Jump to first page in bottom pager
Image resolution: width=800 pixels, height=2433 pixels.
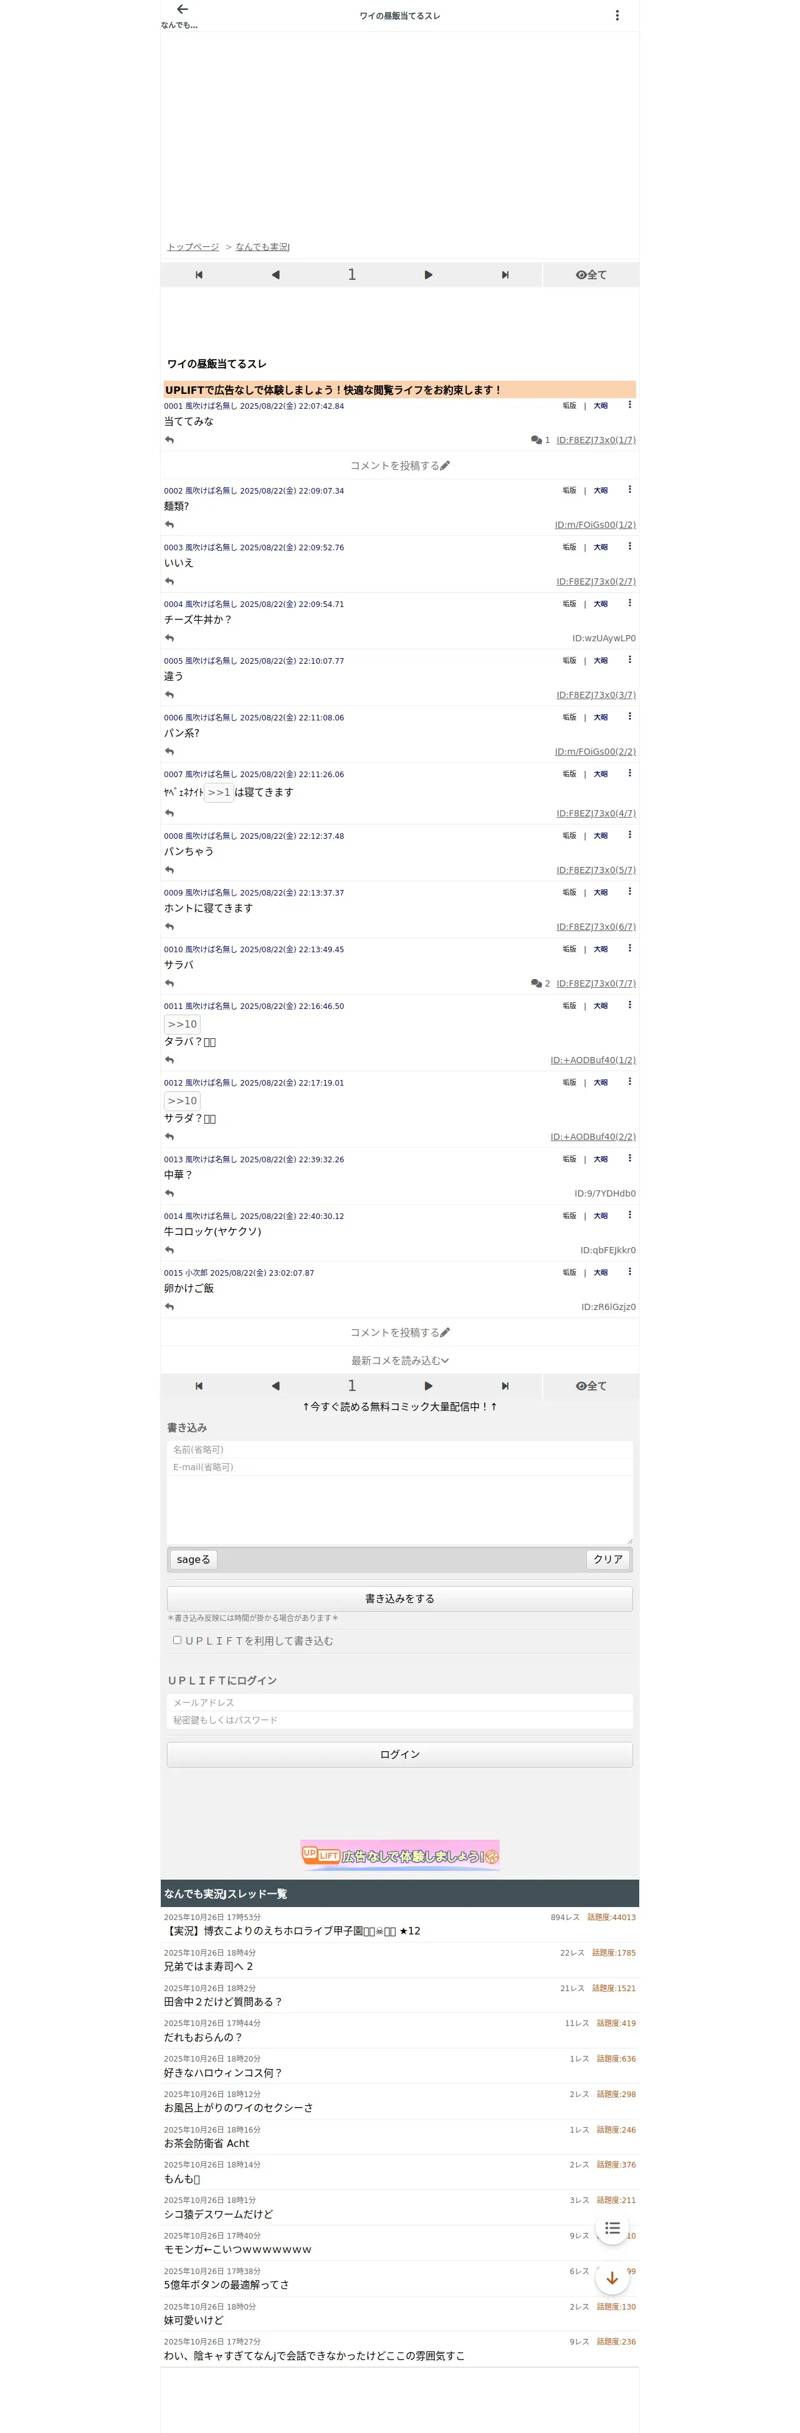coord(198,1385)
